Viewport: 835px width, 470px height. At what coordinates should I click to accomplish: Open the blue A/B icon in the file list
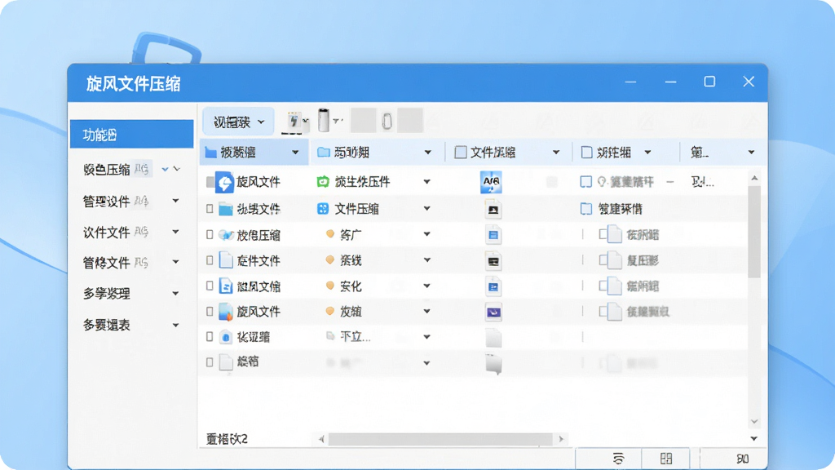[x=491, y=182]
